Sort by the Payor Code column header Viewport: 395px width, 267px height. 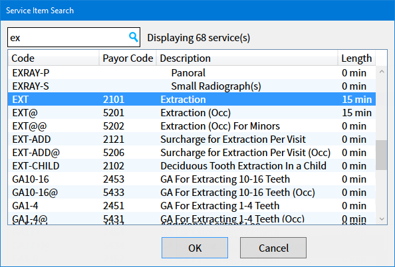coord(128,58)
